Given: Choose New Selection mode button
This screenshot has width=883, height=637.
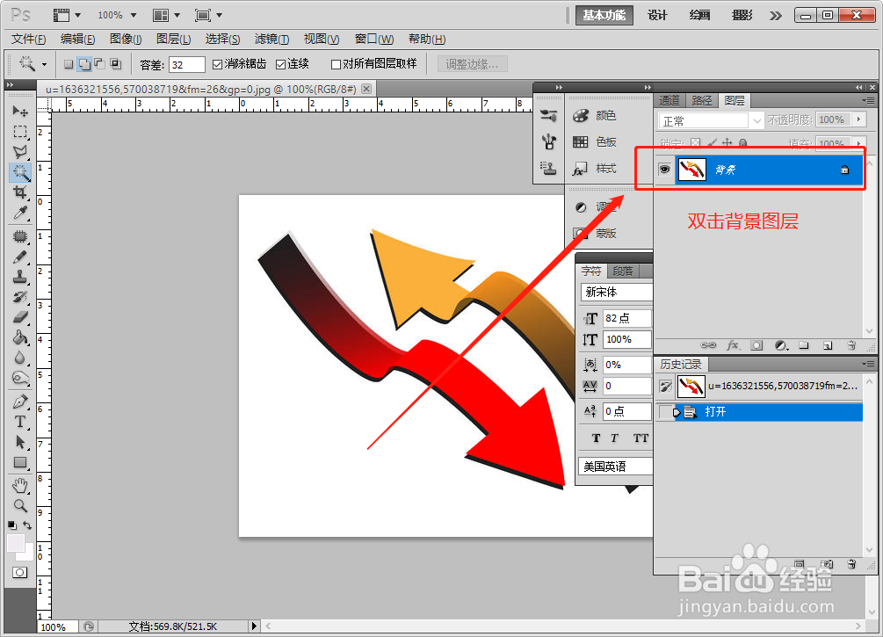Looking at the screenshot, I should click(x=69, y=64).
